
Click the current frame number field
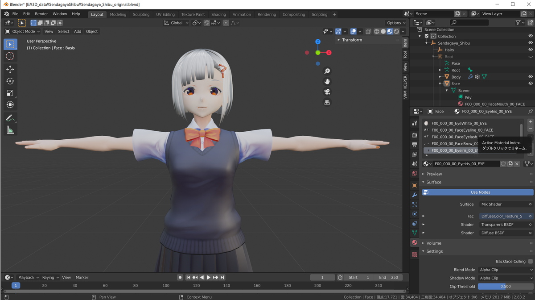click(x=322, y=277)
